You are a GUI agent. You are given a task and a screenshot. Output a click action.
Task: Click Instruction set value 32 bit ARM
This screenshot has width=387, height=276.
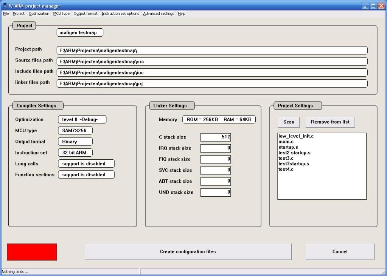pyautogui.click(x=75, y=153)
